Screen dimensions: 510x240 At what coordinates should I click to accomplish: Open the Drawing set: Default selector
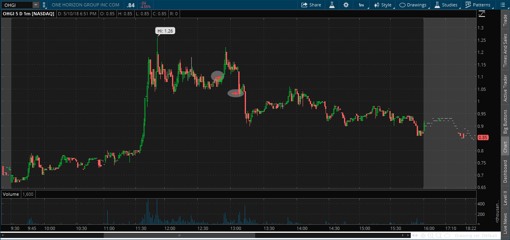476,236
